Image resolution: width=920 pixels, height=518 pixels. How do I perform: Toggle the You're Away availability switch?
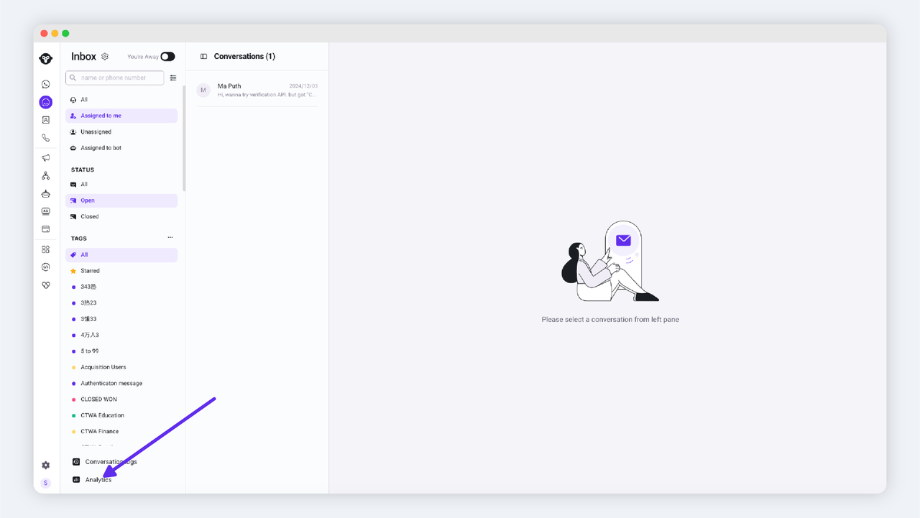pos(167,57)
